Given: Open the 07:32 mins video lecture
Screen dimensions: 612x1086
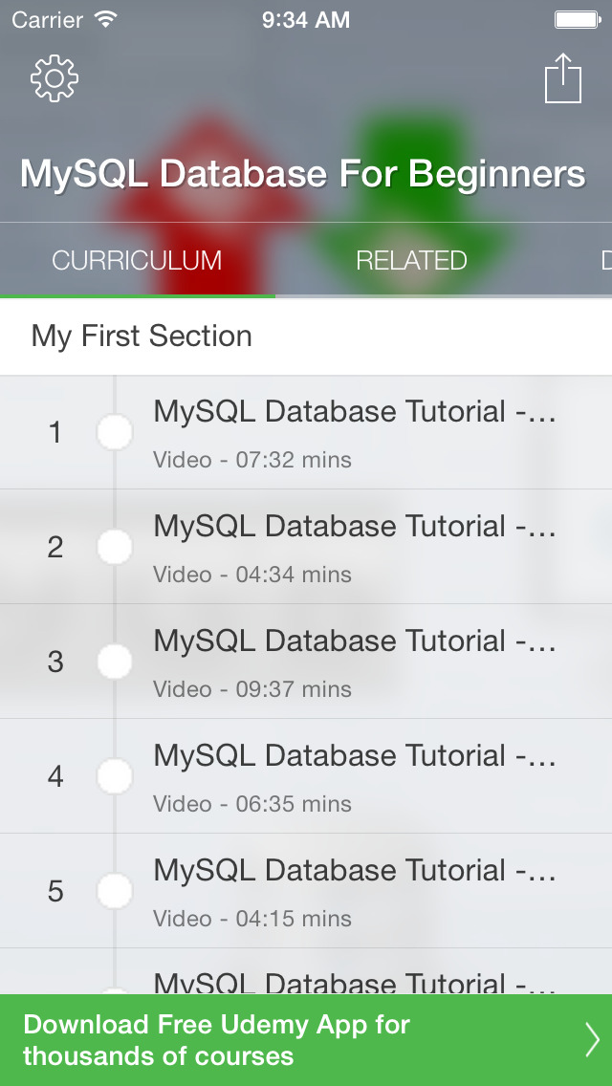Looking at the screenshot, I should (x=354, y=432).
